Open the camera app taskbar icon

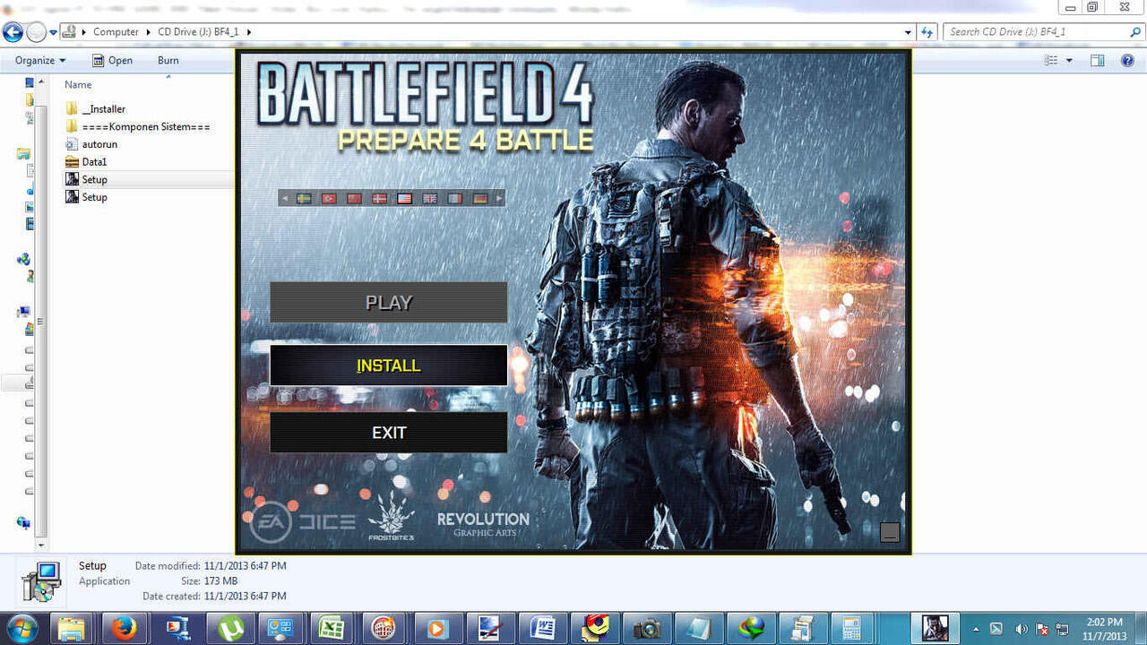pyautogui.click(x=646, y=629)
